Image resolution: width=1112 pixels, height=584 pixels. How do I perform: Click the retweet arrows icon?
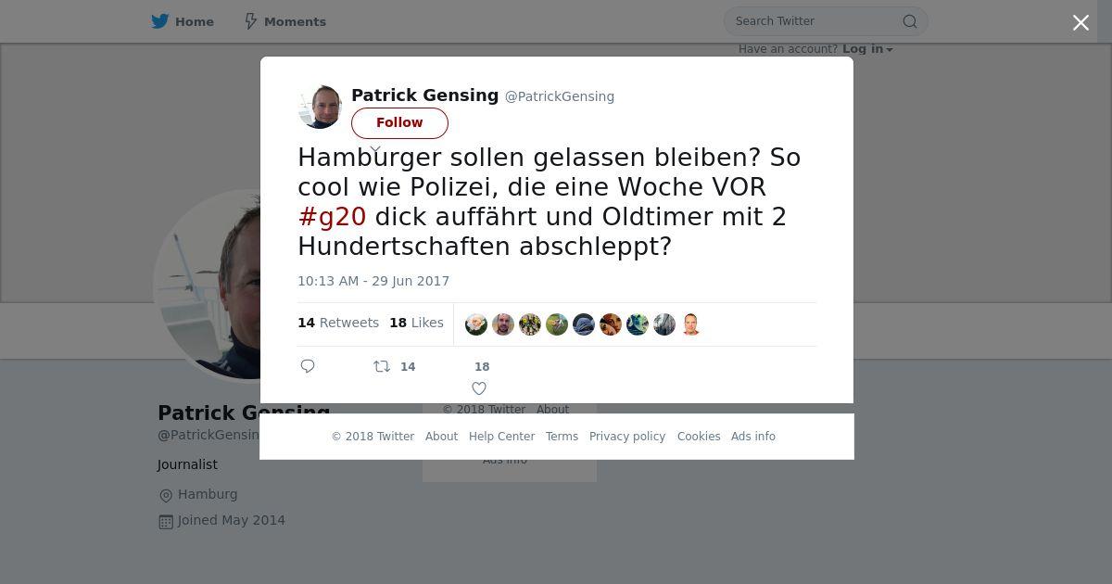point(382,366)
